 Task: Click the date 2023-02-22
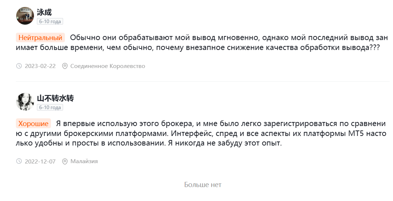coord(40,66)
